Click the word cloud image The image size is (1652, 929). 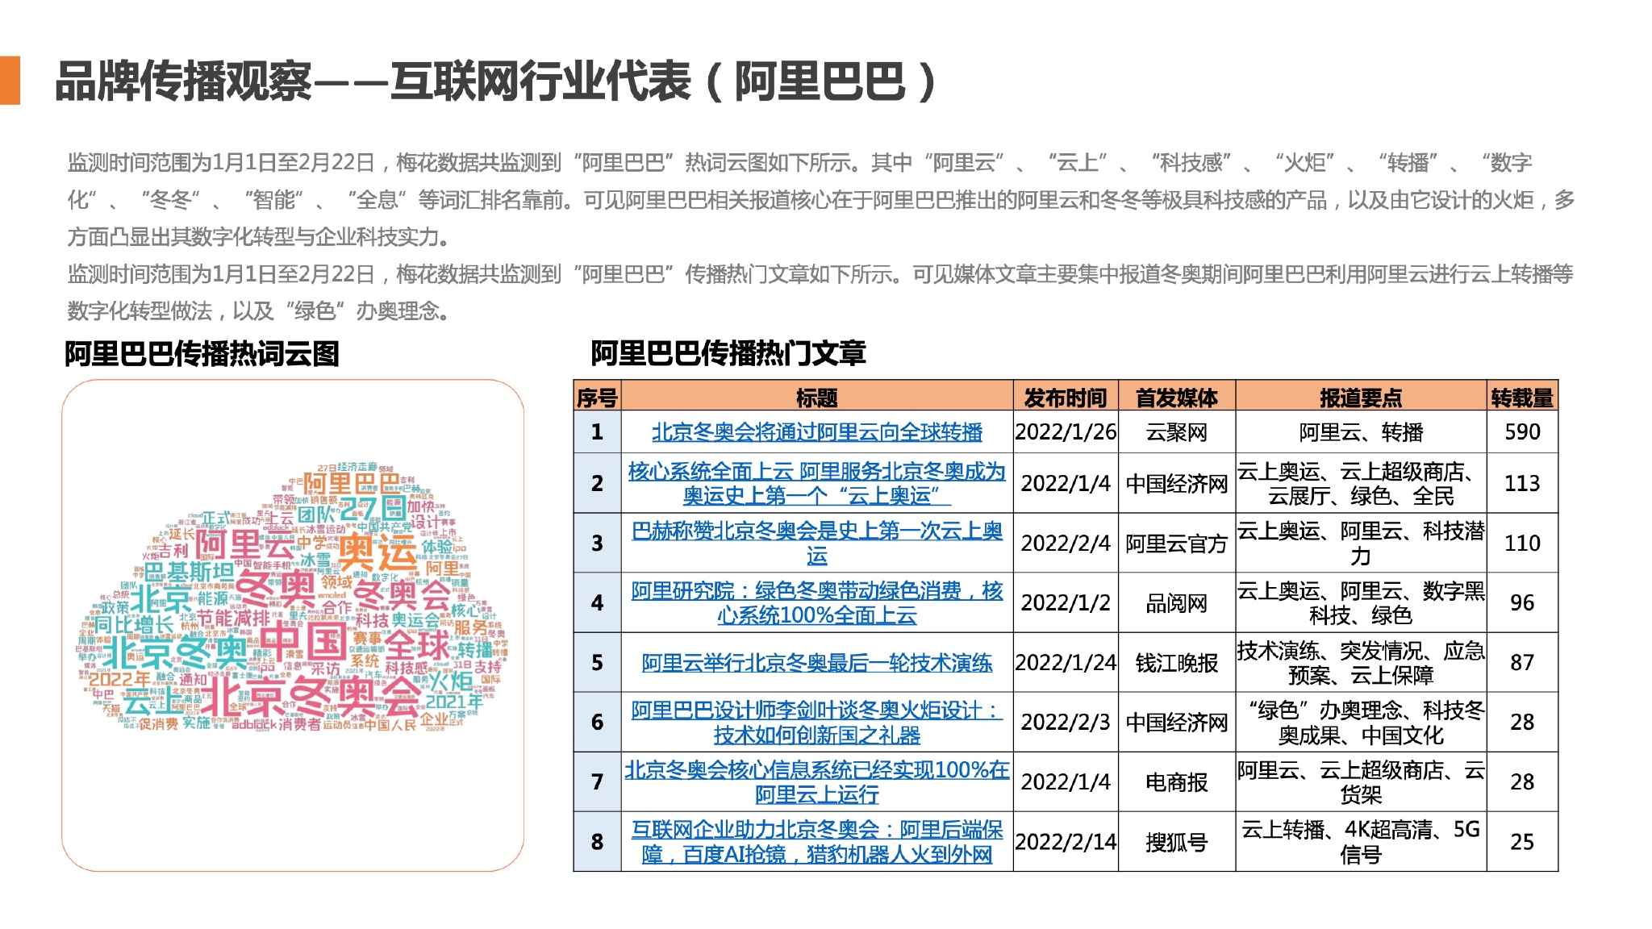coord(293,597)
